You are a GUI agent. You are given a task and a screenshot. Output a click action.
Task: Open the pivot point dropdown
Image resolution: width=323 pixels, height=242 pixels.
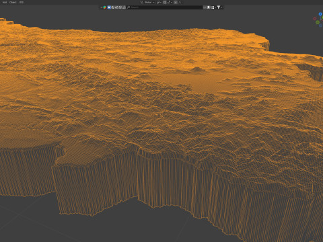(x=159, y=2)
